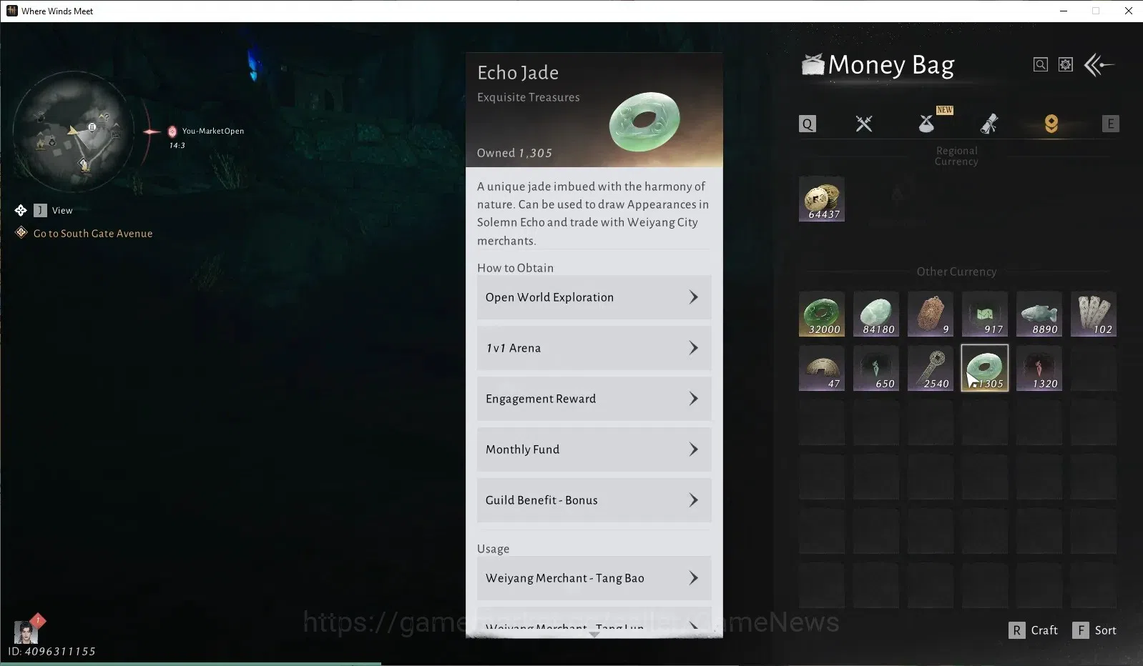Select the green map item showing 917
Image resolution: width=1143 pixels, height=666 pixels.
(x=985, y=314)
